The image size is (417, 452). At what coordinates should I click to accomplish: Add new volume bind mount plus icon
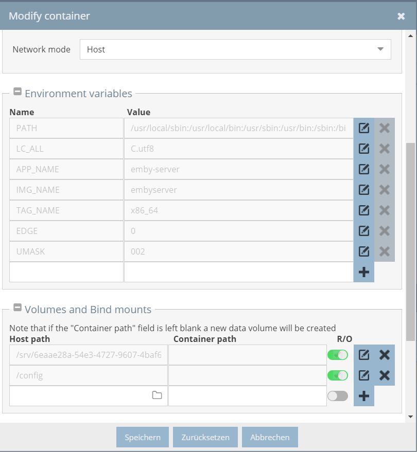[363, 396]
